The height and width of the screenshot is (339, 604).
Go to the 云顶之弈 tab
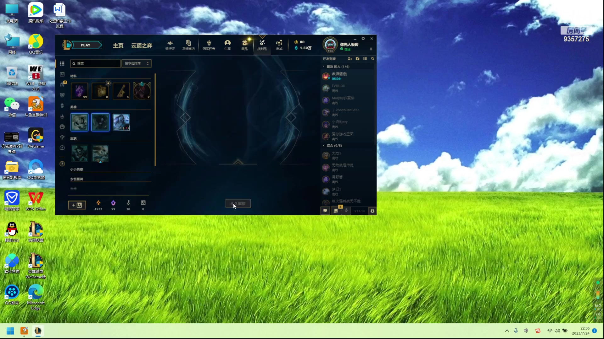coord(142,46)
